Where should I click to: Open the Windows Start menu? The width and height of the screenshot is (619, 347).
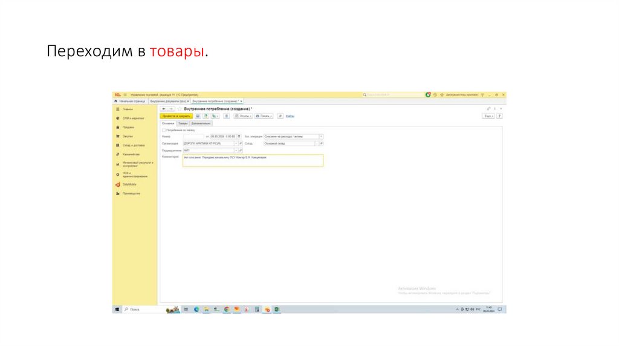pyautogui.click(x=117, y=310)
